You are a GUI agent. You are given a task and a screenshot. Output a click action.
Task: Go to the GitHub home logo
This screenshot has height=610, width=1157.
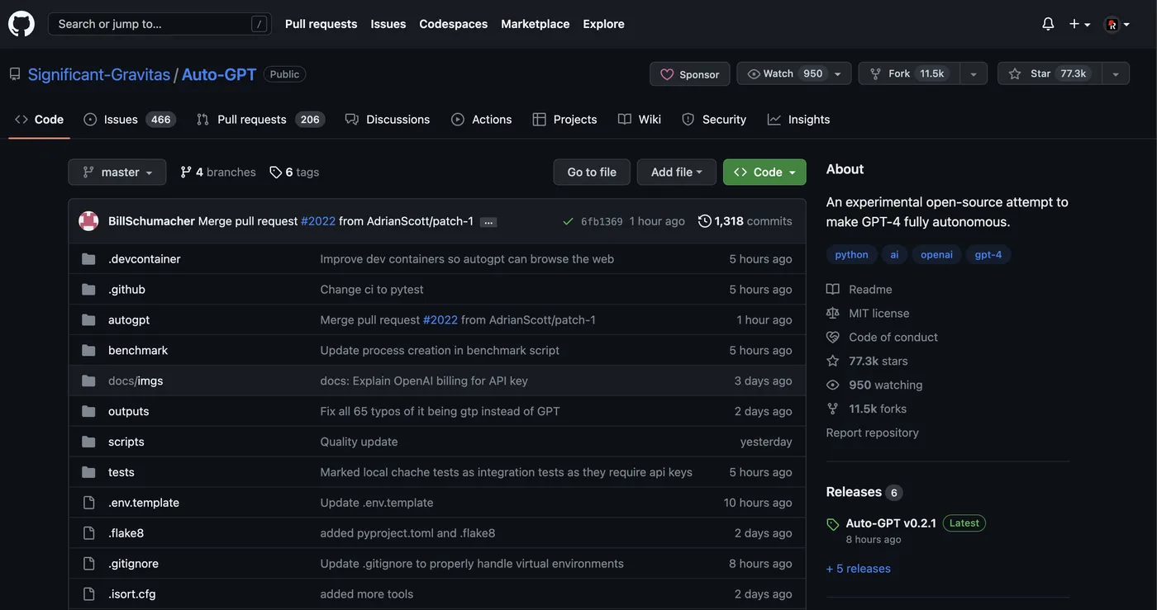tap(21, 24)
